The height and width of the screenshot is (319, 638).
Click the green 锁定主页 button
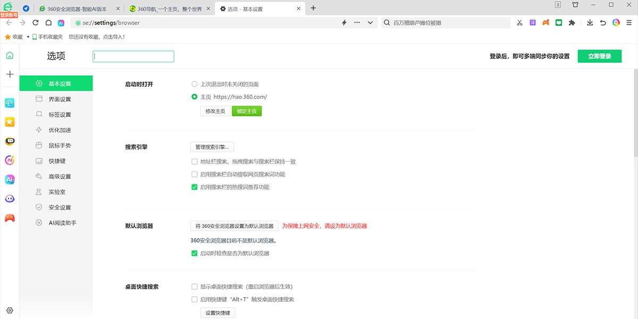pyautogui.click(x=247, y=111)
